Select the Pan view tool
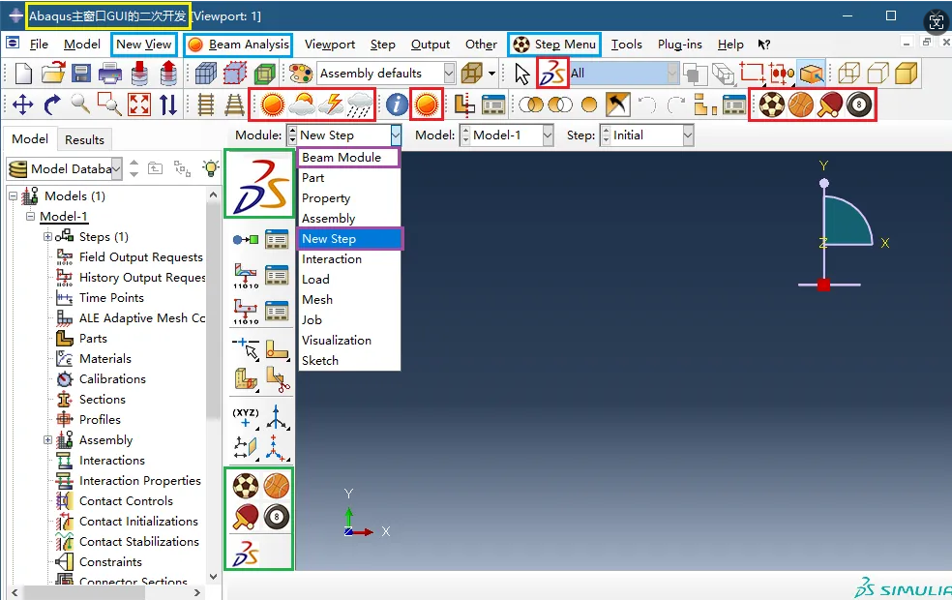The image size is (952, 600). (x=22, y=105)
